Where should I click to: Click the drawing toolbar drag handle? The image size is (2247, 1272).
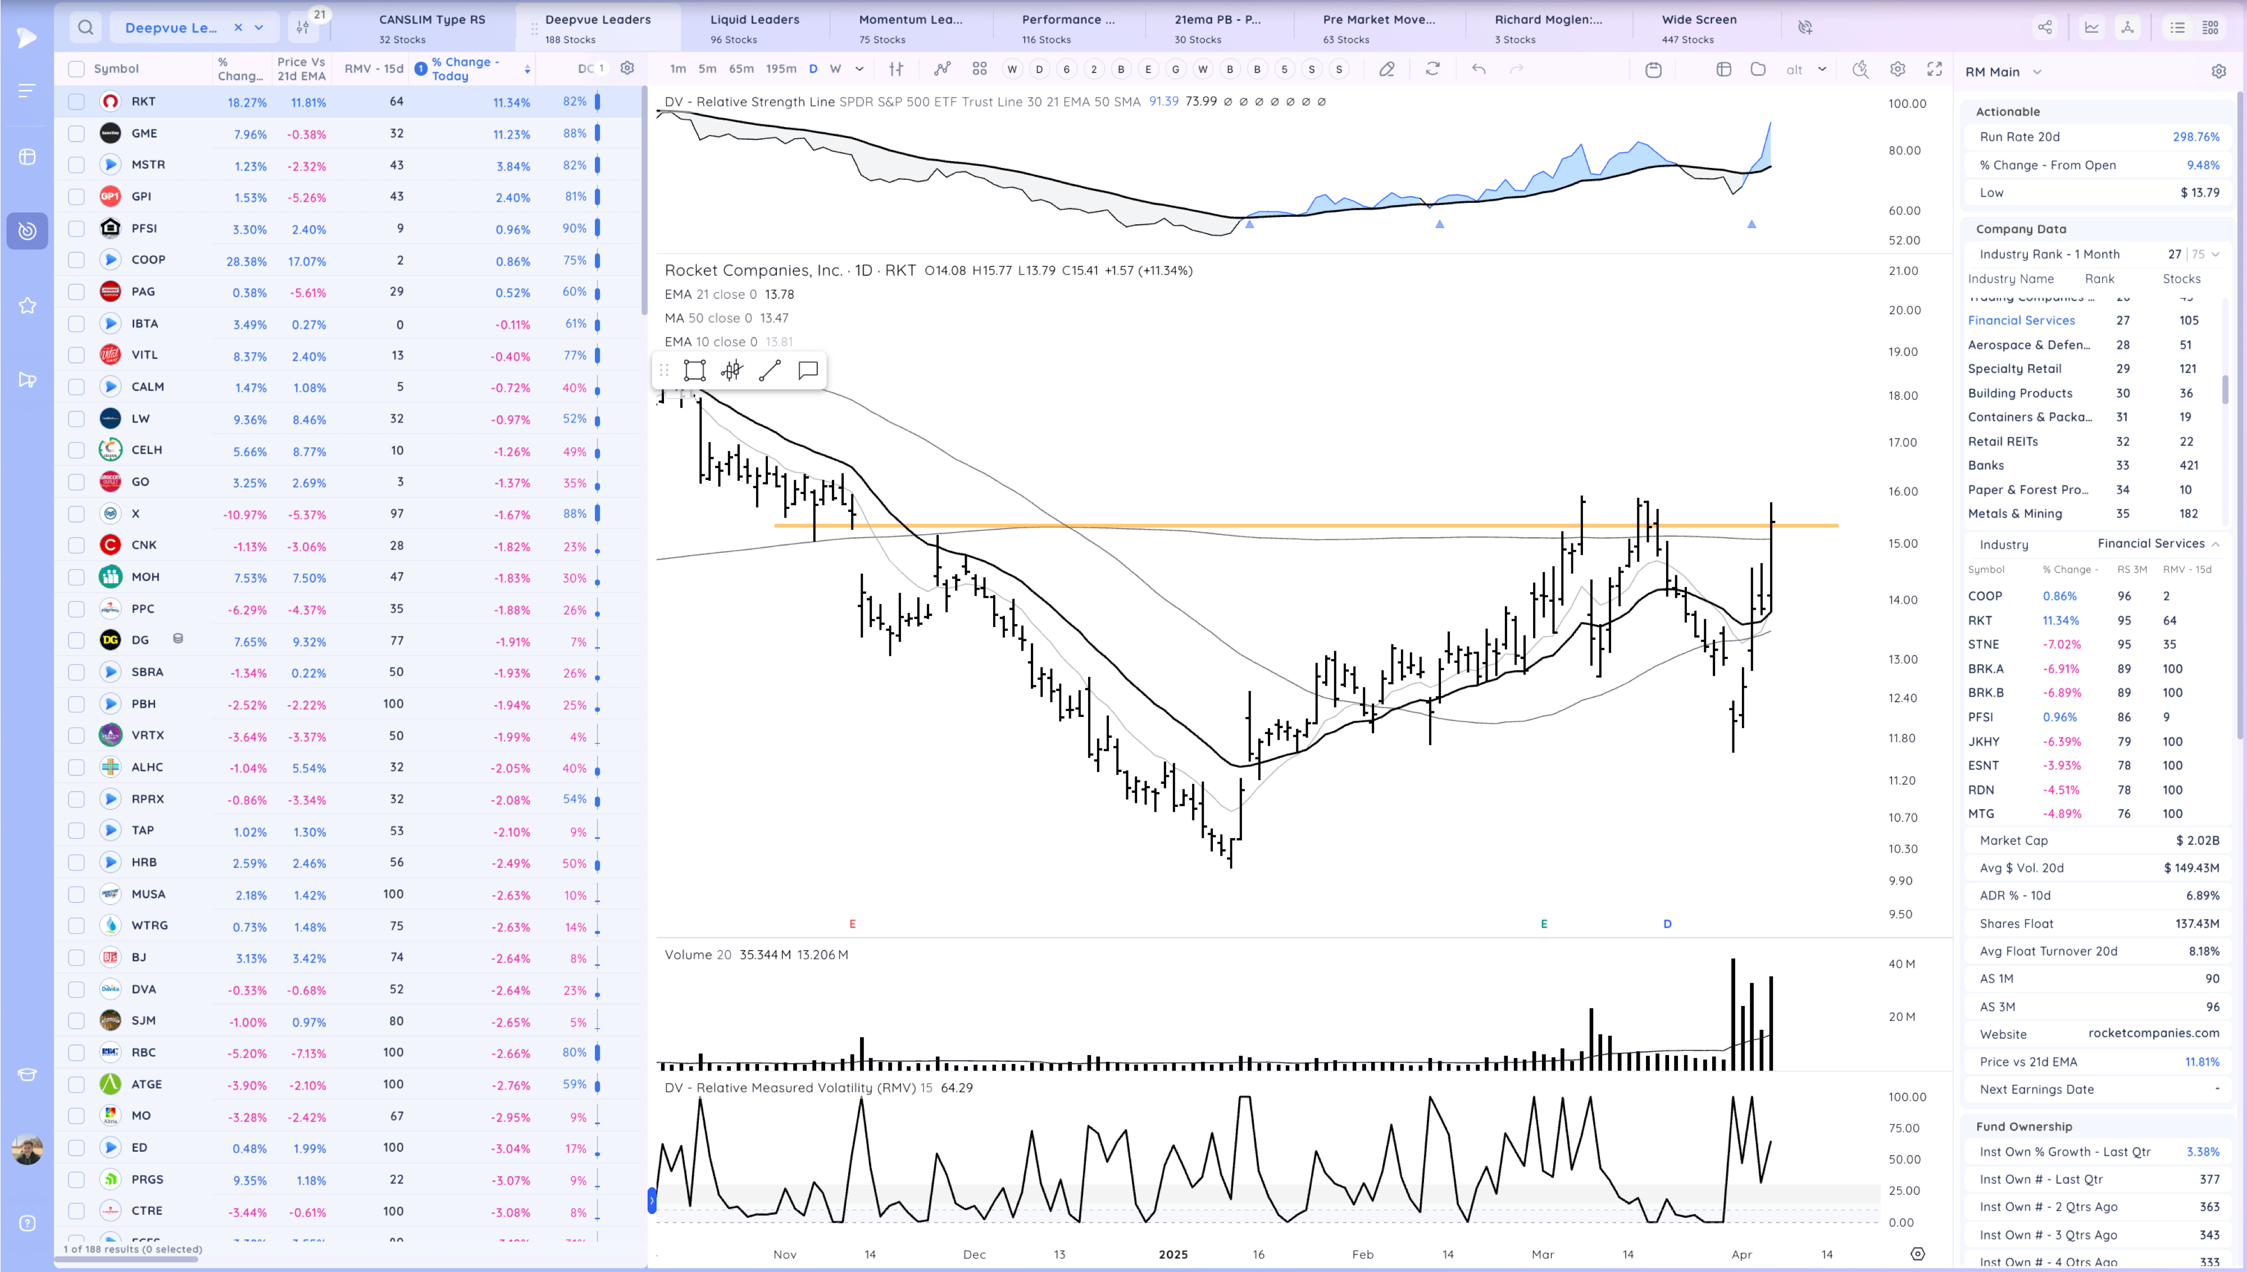pos(664,370)
